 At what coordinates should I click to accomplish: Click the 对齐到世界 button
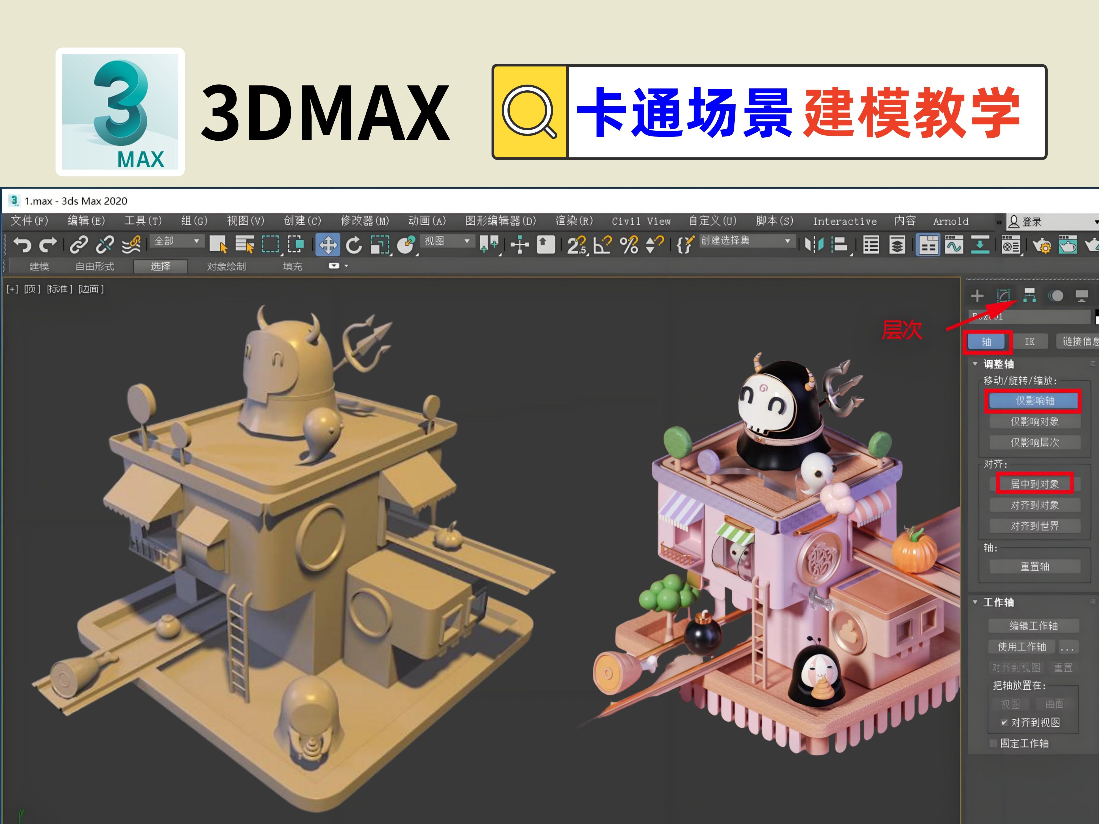click(1034, 526)
